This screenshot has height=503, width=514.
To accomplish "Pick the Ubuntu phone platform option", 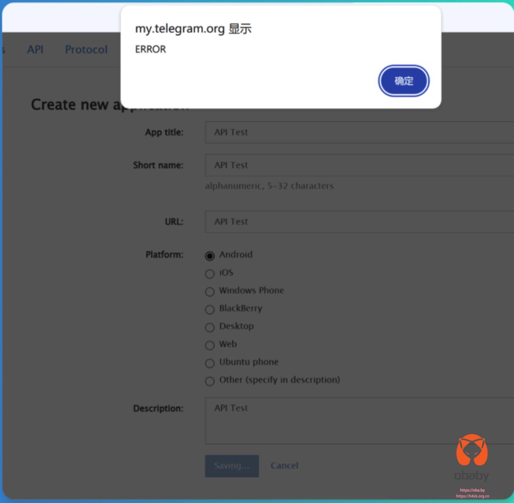I will point(210,363).
